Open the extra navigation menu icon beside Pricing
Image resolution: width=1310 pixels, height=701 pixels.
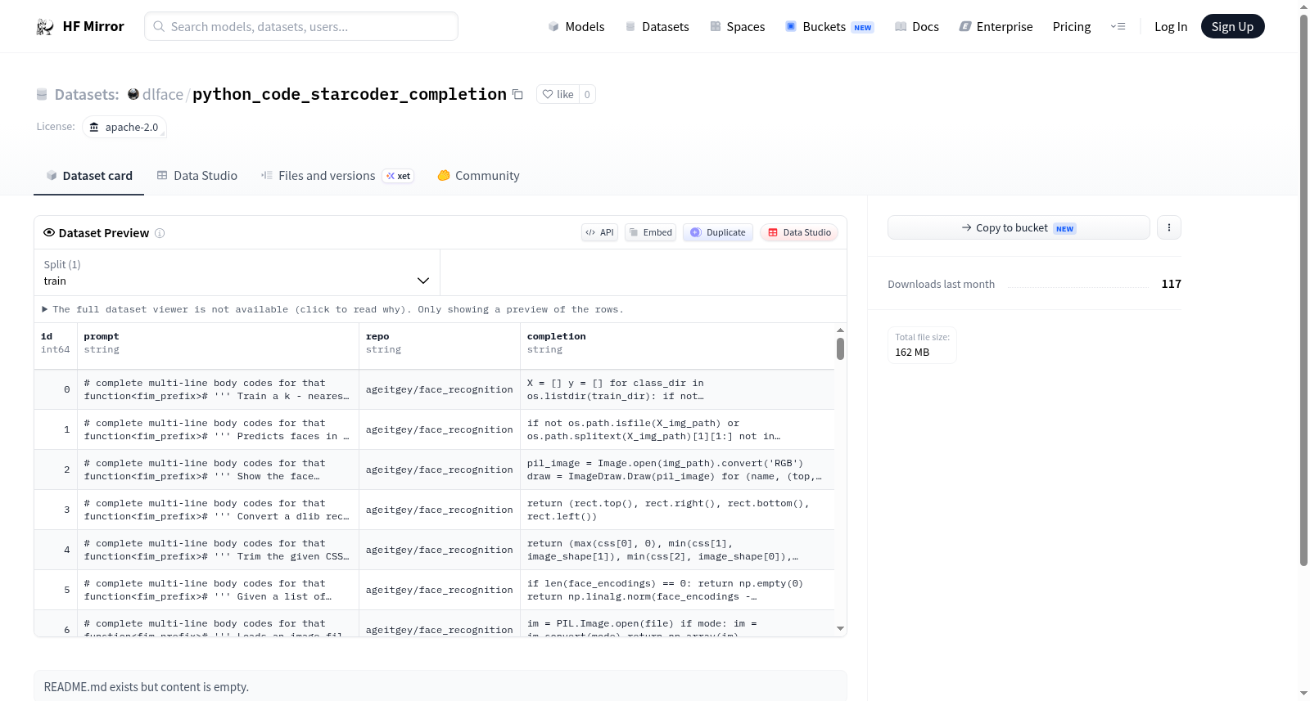point(1118,26)
